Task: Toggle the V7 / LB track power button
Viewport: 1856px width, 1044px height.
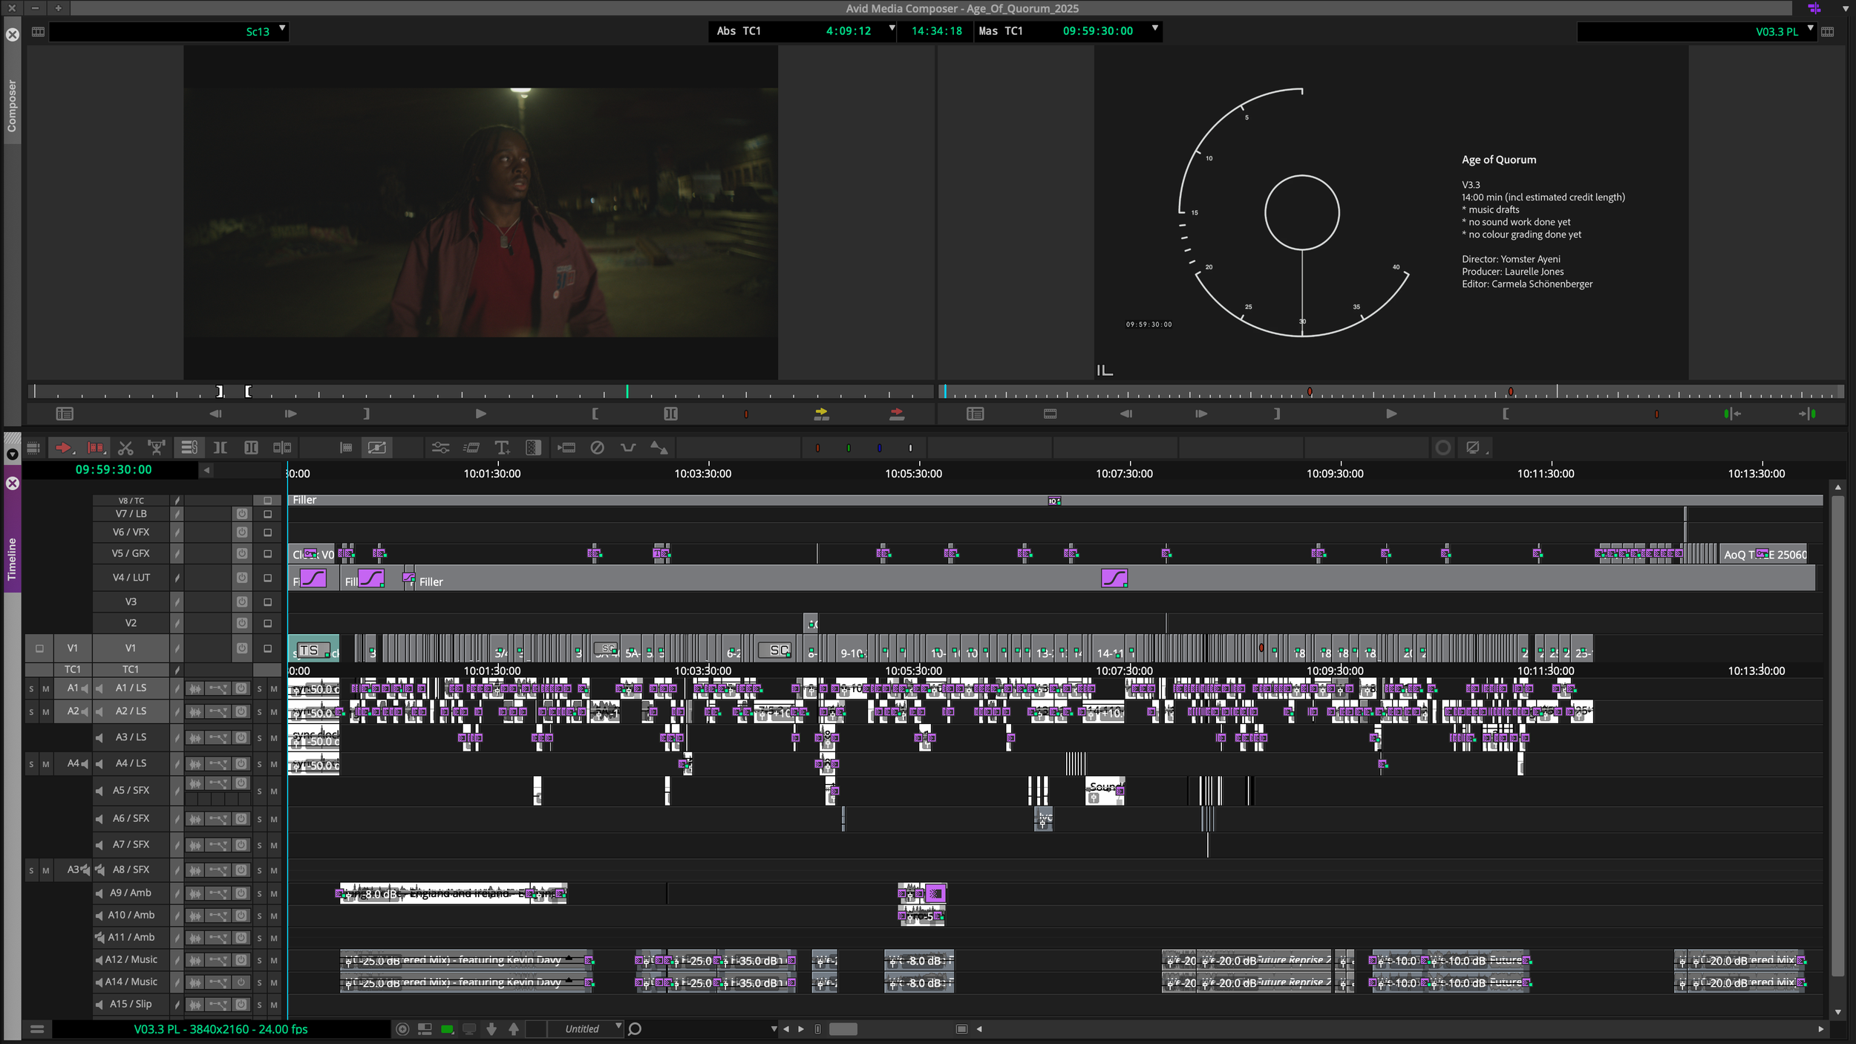Action: click(x=242, y=514)
